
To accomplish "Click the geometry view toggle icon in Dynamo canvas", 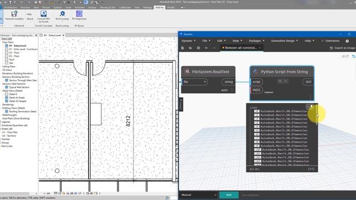I will [345, 56].
